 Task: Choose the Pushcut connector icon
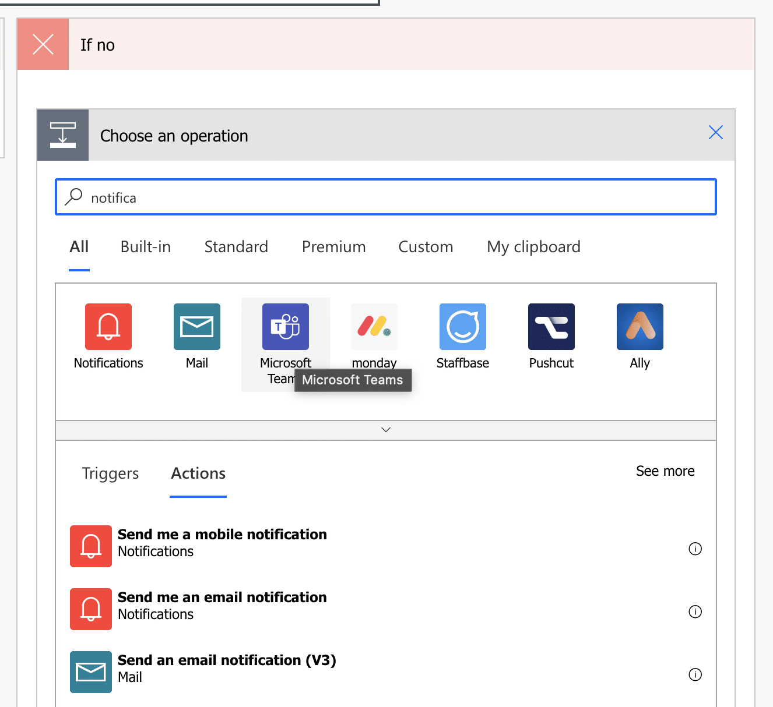click(x=551, y=327)
